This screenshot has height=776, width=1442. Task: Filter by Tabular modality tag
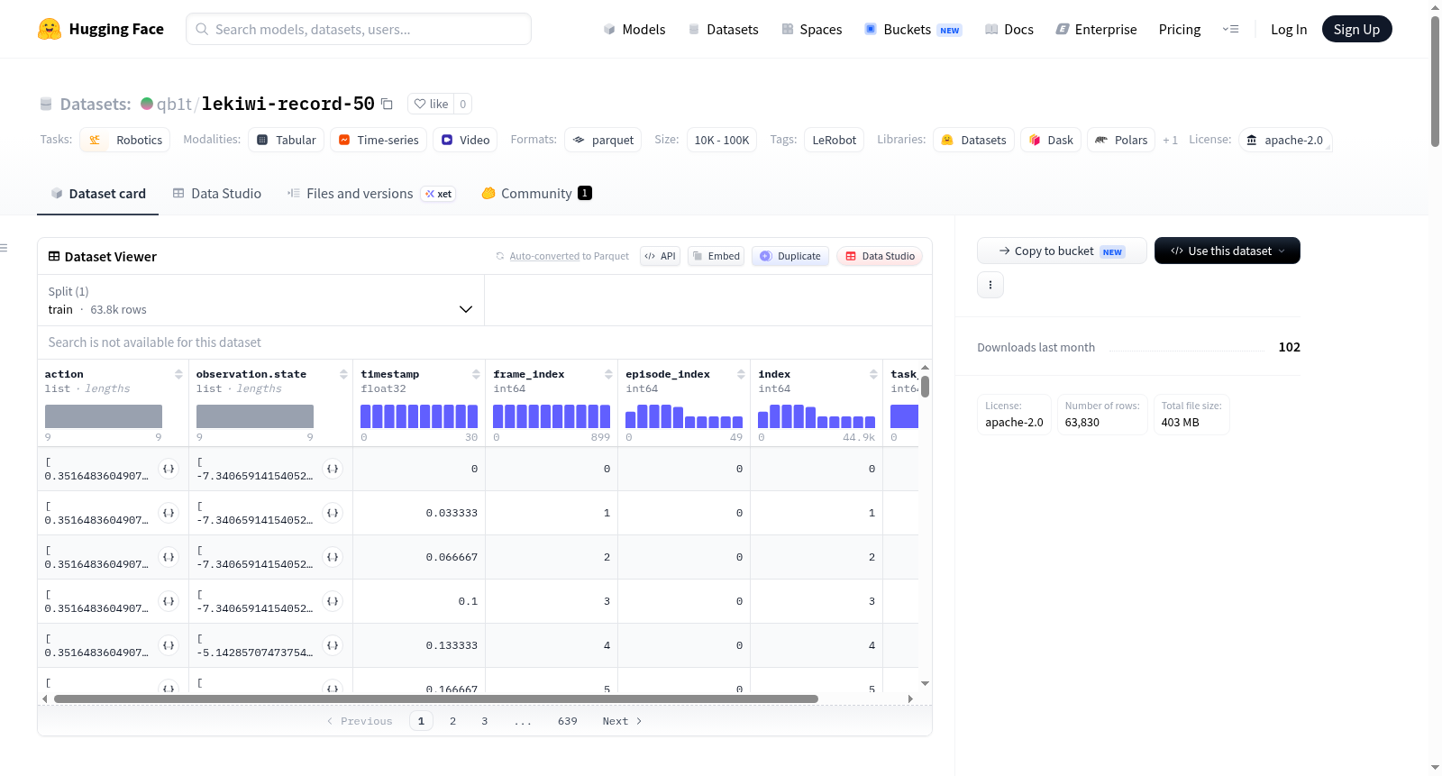coord(287,140)
